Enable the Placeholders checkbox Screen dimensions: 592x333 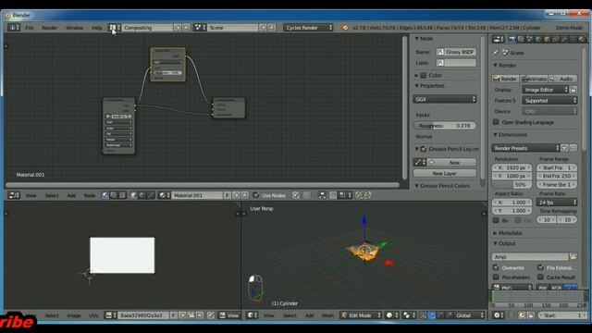[x=496, y=277]
